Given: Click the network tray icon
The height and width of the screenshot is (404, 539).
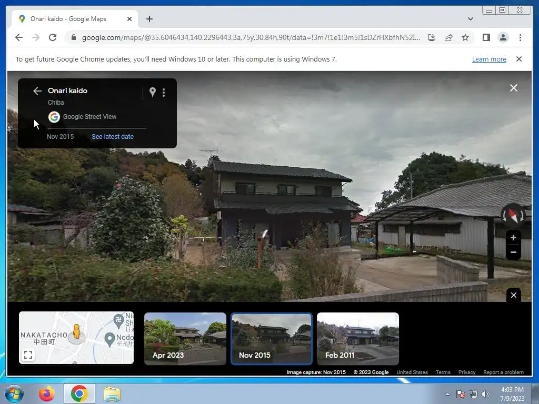Looking at the screenshot, I should point(473,394).
